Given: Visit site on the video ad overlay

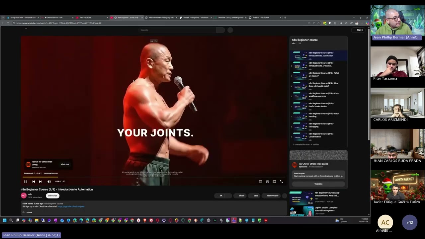Looking at the screenshot, I should click(65, 164).
